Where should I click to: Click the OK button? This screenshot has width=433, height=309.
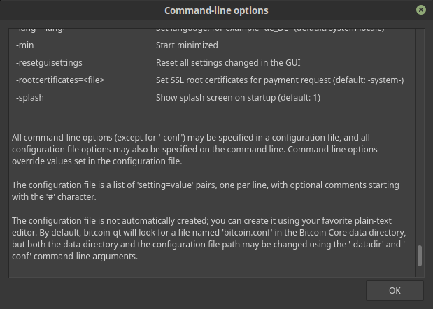tap(395, 290)
